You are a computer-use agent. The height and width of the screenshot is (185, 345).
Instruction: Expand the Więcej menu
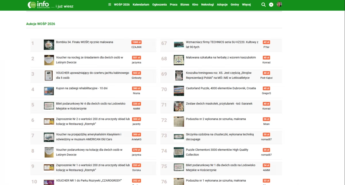pyautogui.click(x=246, y=5)
